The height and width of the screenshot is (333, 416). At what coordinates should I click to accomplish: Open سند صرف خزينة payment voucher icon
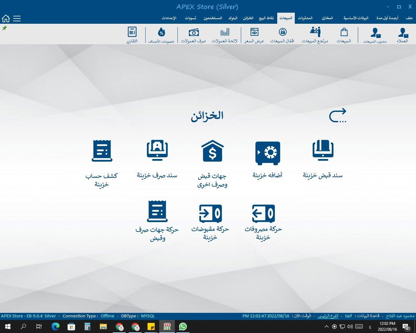(x=157, y=151)
